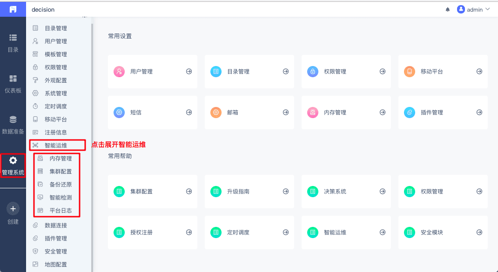Open 内存管理 in the sidebar submenu
The width and height of the screenshot is (498, 272).
61,159
